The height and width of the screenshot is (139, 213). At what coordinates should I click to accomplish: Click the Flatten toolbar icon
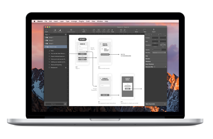[108, 31]
